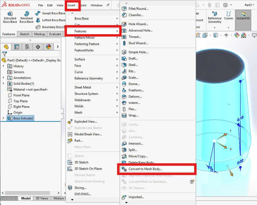257x205 pixels.
Task: Choose Thread feature
Action: tap(158, 37)
